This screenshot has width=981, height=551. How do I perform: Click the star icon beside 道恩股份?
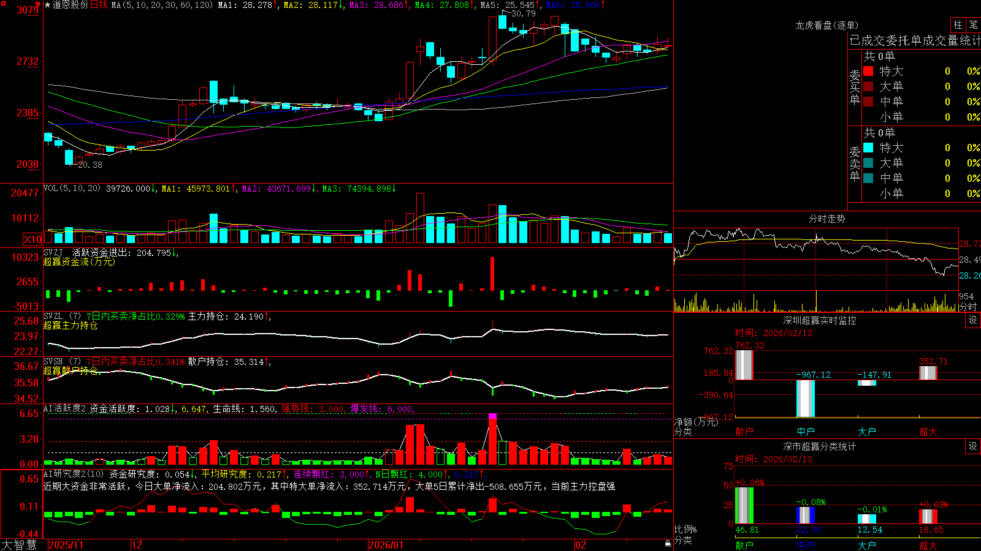(47, 5)
